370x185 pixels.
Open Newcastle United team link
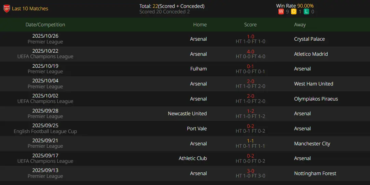(187, 114)
